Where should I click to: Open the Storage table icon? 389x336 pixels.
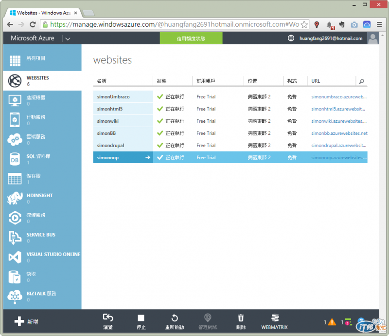click(x=15, y=179)
